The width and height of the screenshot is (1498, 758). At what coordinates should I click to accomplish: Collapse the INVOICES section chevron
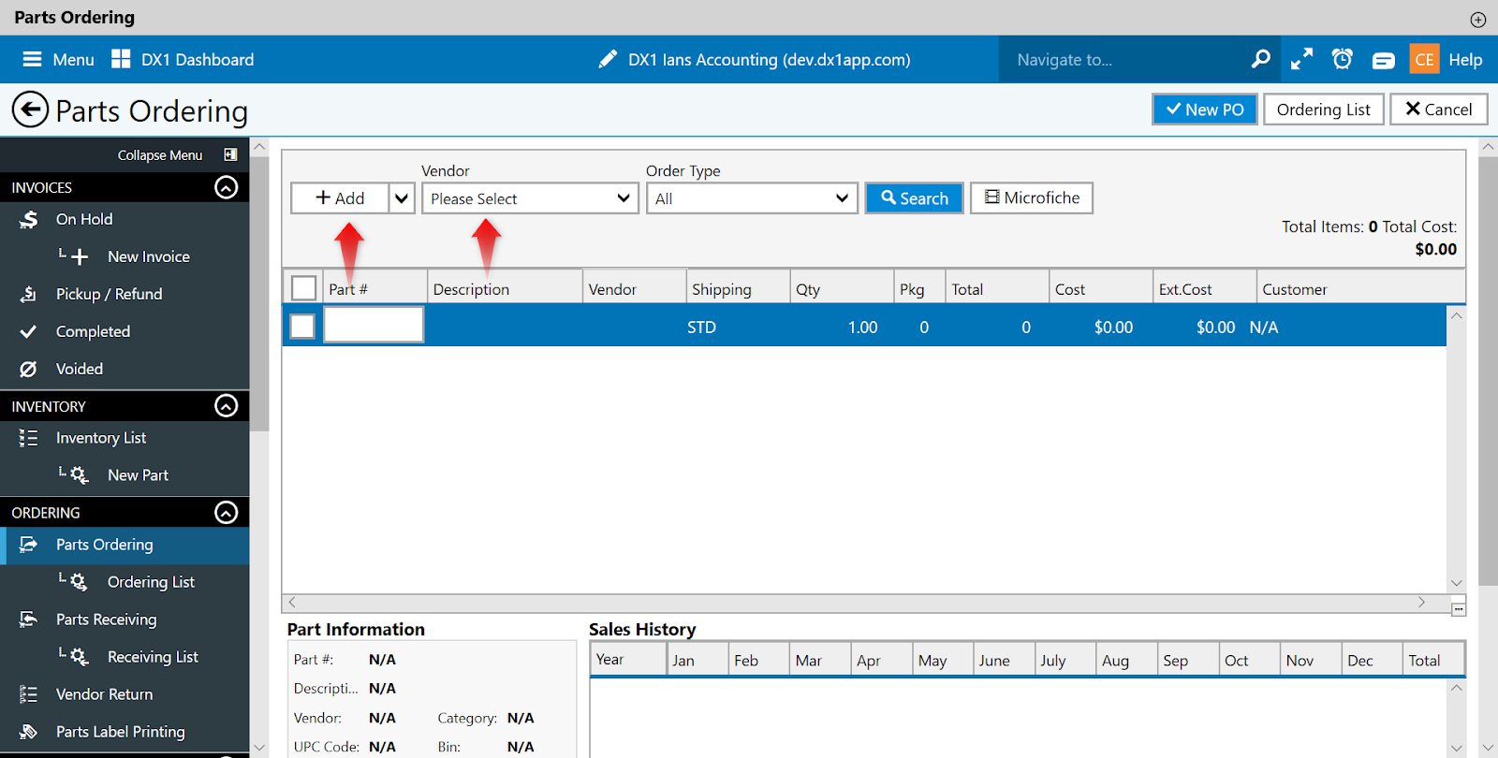[x=227, y=187]
